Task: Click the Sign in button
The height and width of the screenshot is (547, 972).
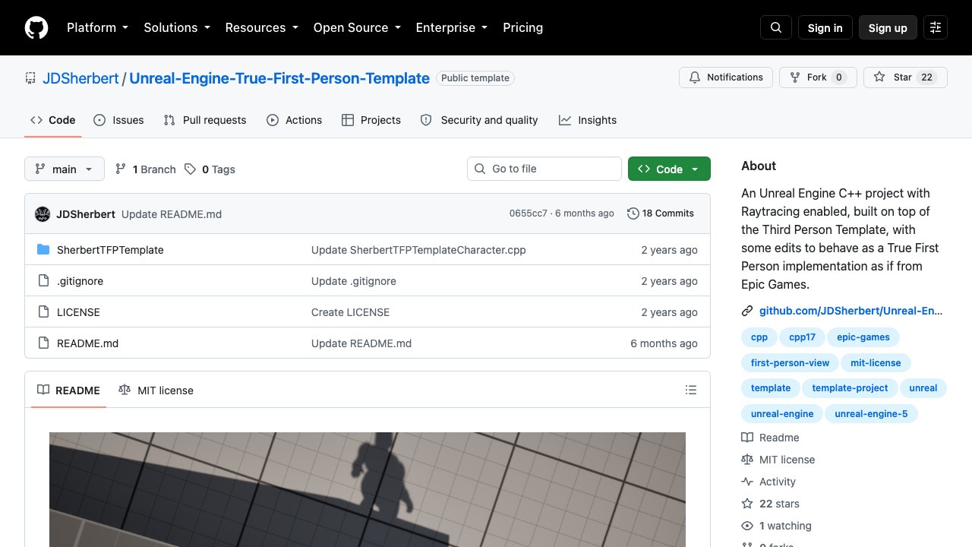Action: tap(825, 27)
